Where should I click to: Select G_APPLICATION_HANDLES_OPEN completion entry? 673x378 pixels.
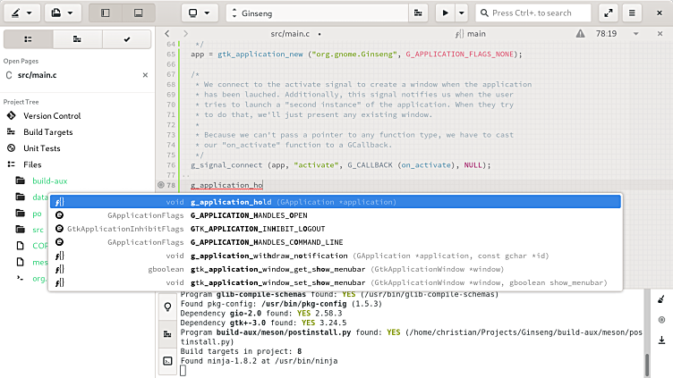(249, 215)
